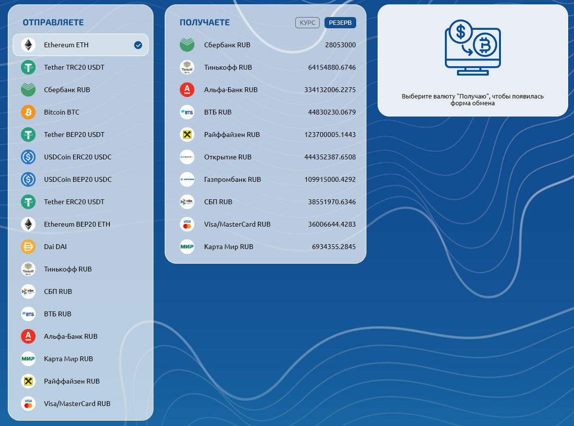The image size is (574, 426).
Task: Click the Газпромбанк icon in Получаете list
Action: point(187,179)
